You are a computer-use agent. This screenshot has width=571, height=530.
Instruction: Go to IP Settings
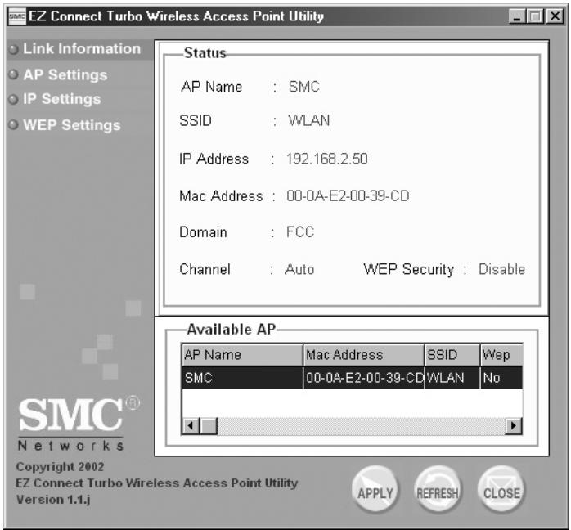point(62,99)
